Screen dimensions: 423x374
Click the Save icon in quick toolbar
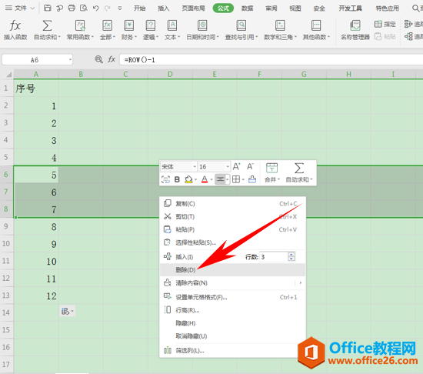pyautogui.click(x=48, y=8)
